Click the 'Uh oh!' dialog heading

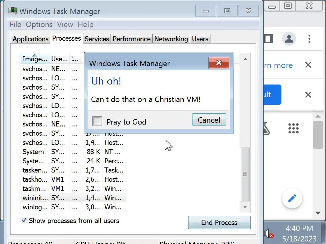[106, 81]
